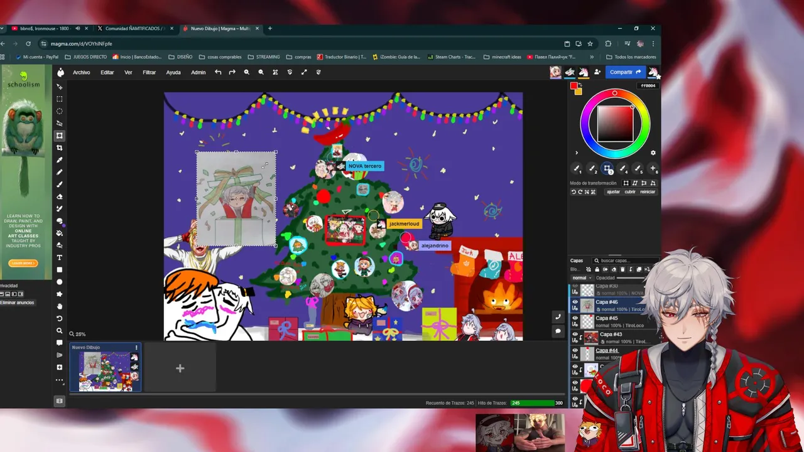Open the Admin menu

198,72
